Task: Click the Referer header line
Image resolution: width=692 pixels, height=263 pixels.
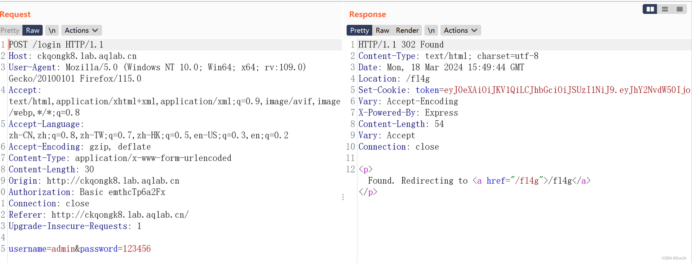Action: (99, 215)
